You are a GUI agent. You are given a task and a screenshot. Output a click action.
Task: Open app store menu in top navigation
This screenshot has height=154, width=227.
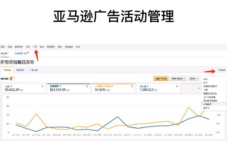(69, 47)
